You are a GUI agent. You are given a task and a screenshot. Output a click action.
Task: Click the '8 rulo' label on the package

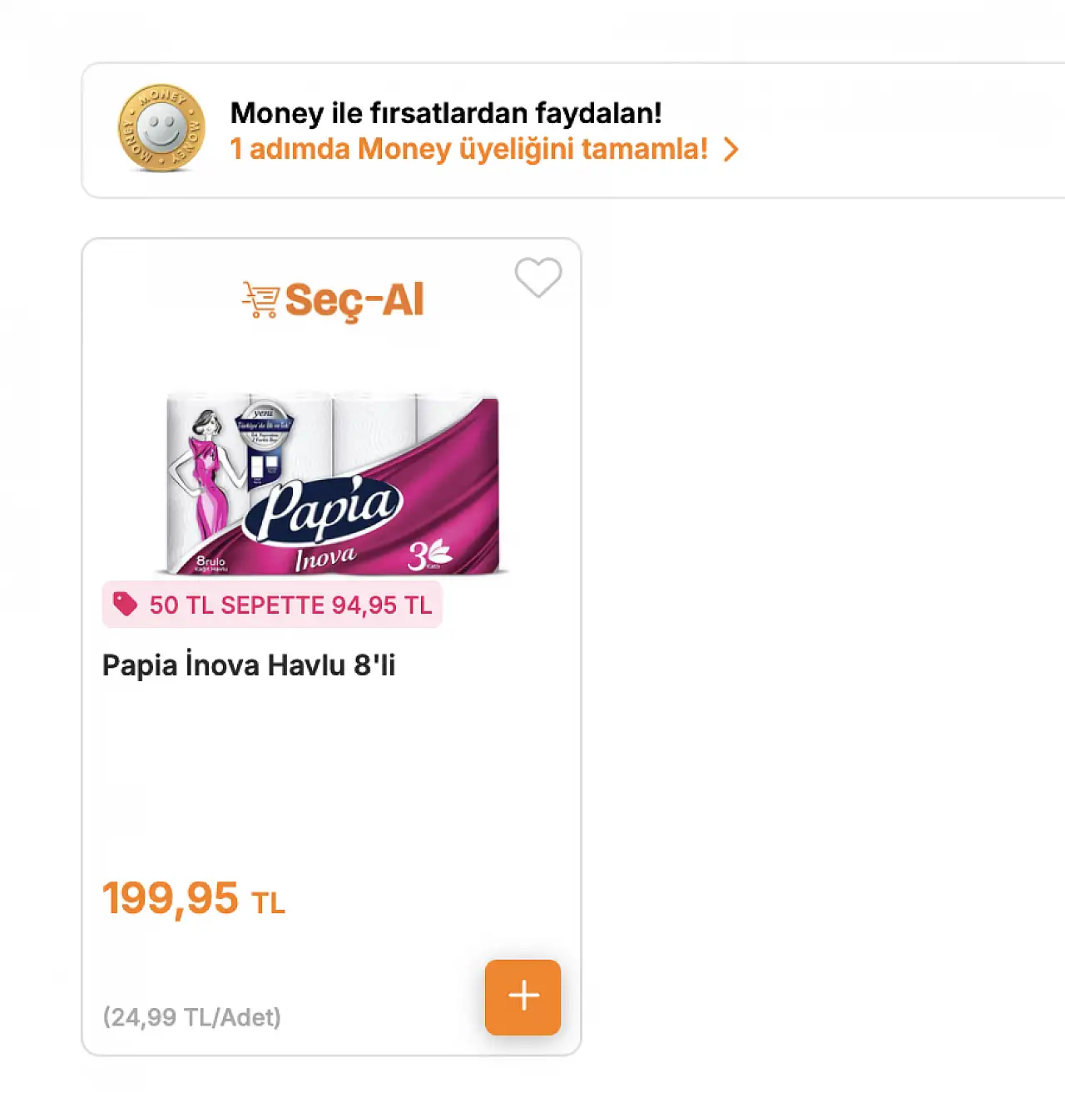click(x=211, y=563)
